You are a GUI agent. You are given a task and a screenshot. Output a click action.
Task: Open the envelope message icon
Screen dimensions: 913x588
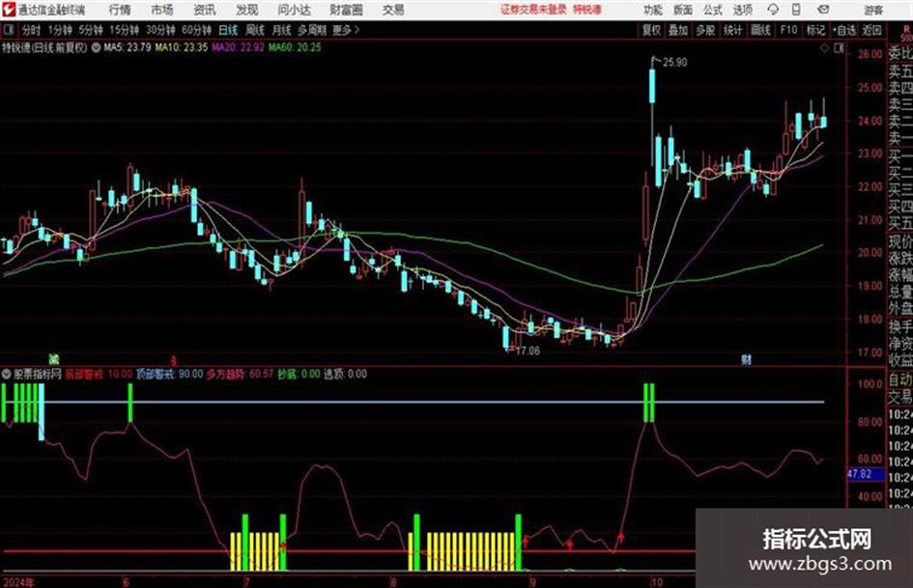823,10
